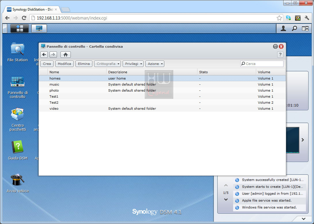Open the 'User [admin] logged in' log entry
This screenshot has width=314, height=224.
coord(270,194)
